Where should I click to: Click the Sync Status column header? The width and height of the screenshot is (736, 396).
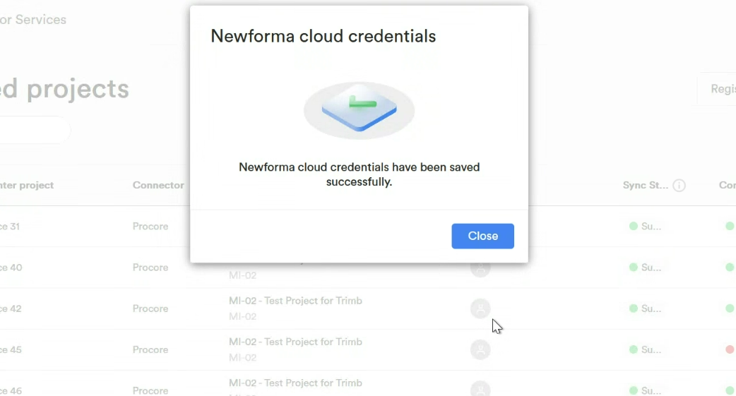(645, 185)
